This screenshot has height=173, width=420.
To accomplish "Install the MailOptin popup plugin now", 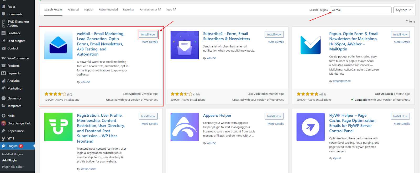I will click(x=400, y=35).
